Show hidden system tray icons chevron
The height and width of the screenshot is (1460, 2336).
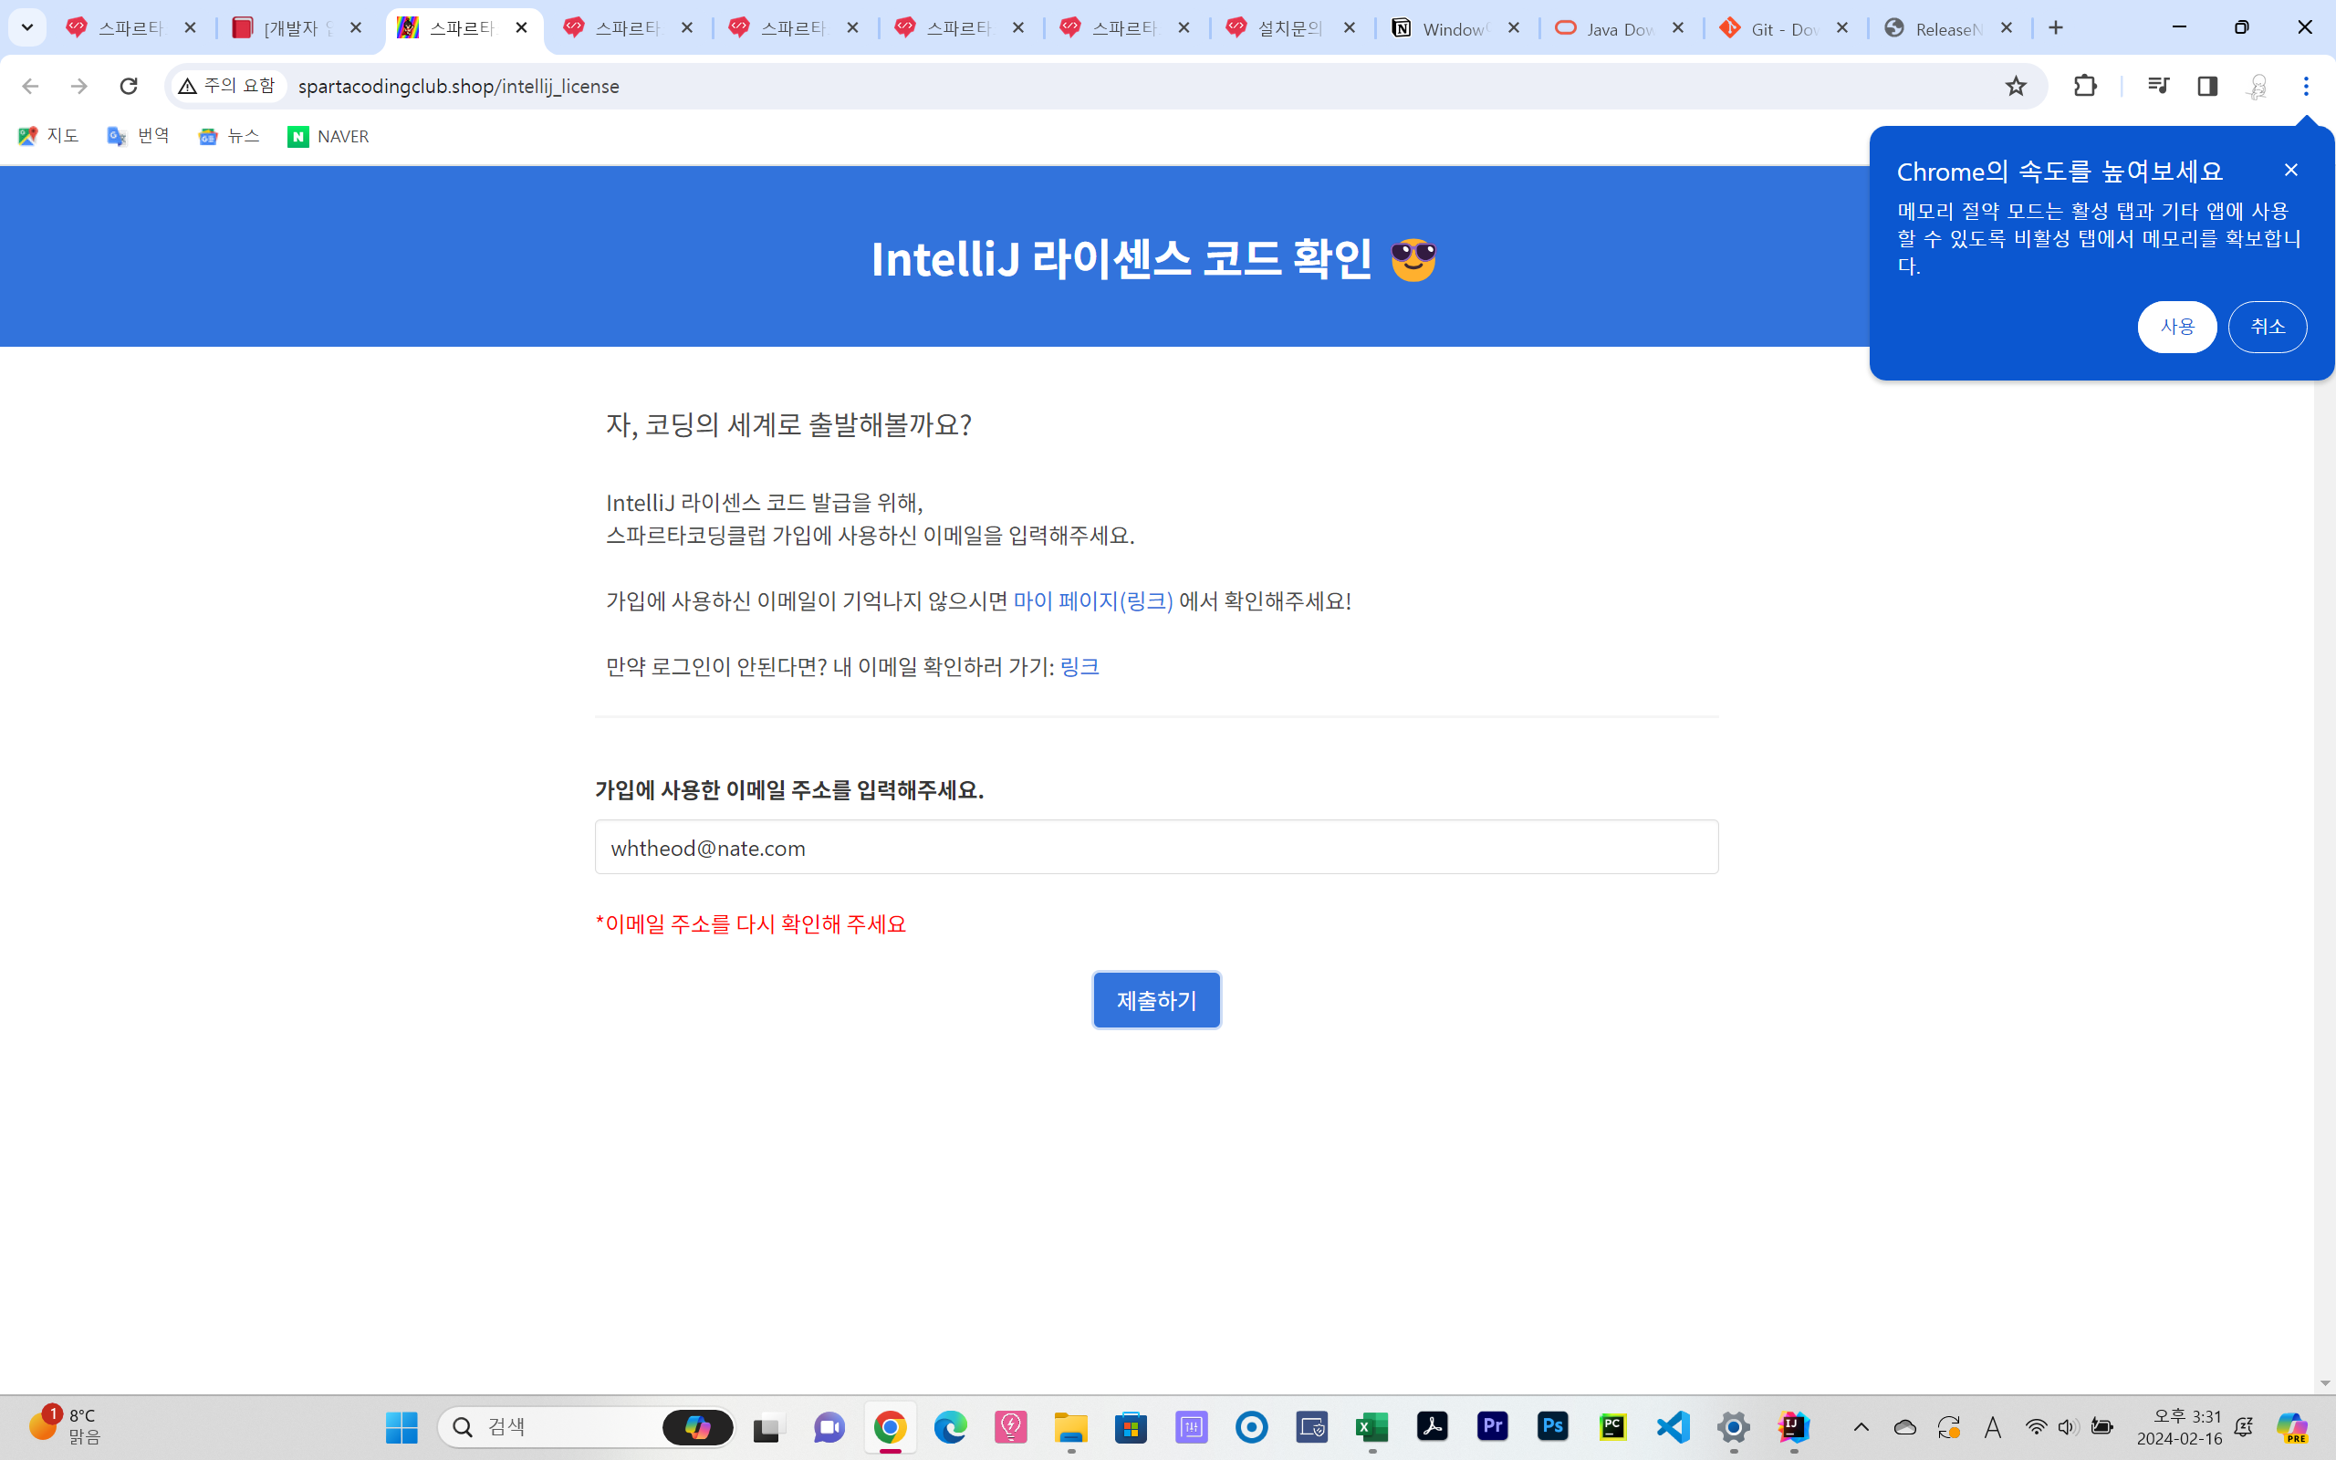(1861, 1426)
